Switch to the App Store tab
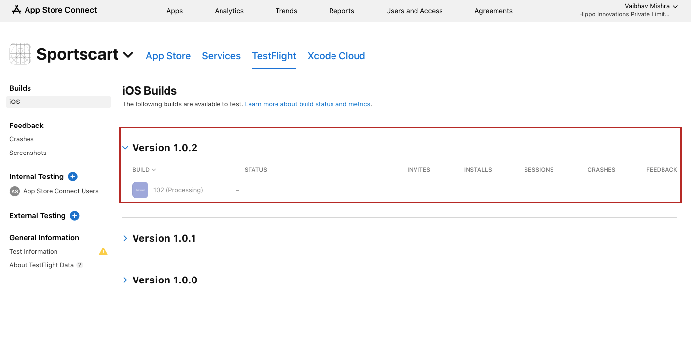The height and width of the screenshot is (356, 691). (168, 56)
